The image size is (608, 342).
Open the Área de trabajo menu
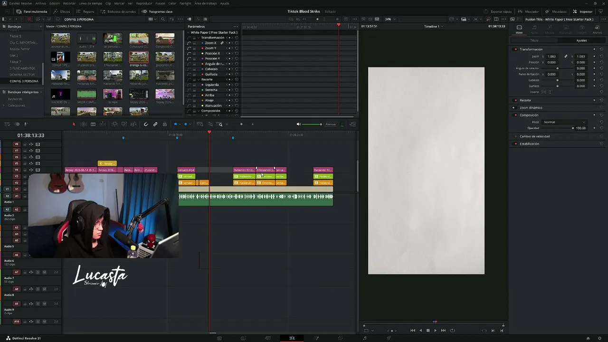(x=206, y=3)
